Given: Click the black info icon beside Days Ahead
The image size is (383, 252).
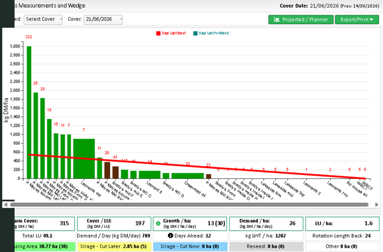Looking at the screenshot, I should click(171, 235).
